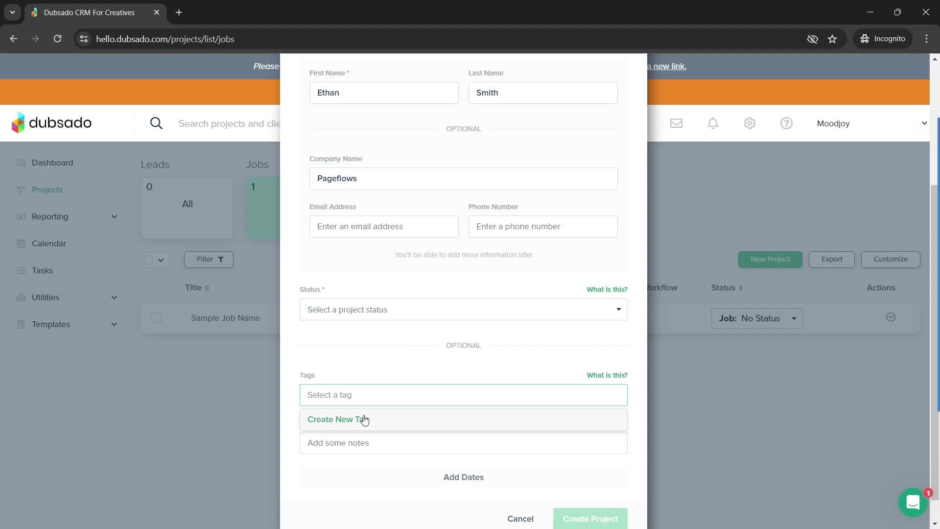Open the inbox envelope icon
Screen dimensions: 940x529
pos(676,123)
